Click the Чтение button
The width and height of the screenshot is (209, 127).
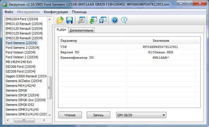[x=70, y=115]
